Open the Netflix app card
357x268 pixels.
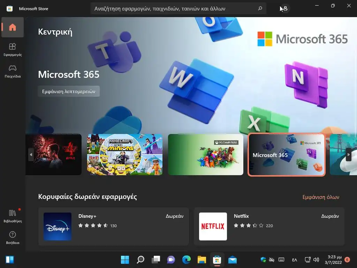[269, 226]
